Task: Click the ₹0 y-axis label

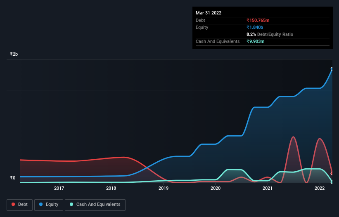Action: click(13, 178)
